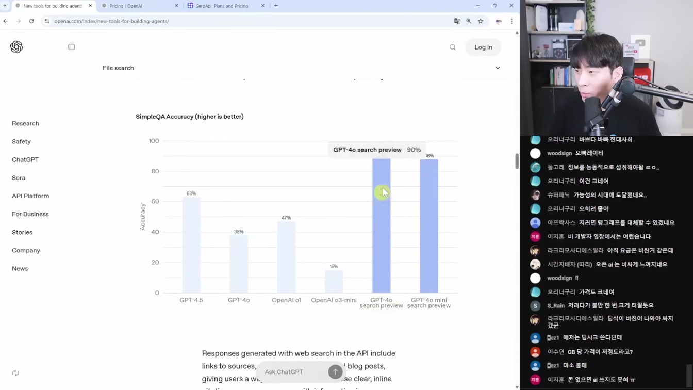
Task: Open the tab search dropdown arrow
Action: 5,6
